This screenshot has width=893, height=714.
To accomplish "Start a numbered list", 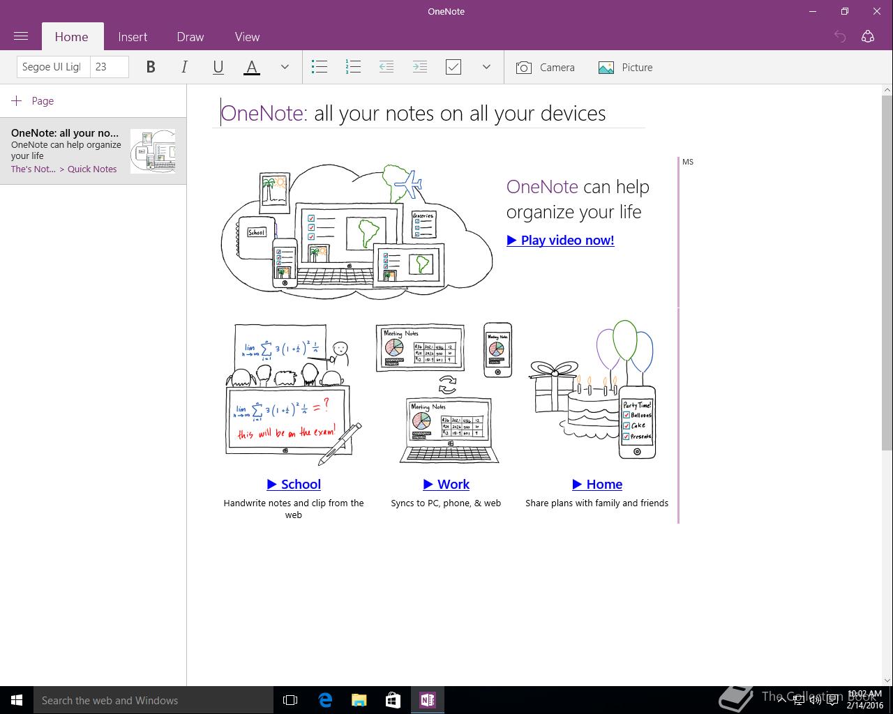I will click(x=353, y=67).
